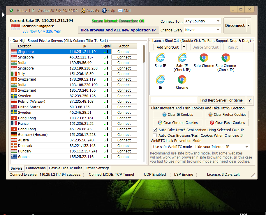Click the game name input field

(174, 100)
